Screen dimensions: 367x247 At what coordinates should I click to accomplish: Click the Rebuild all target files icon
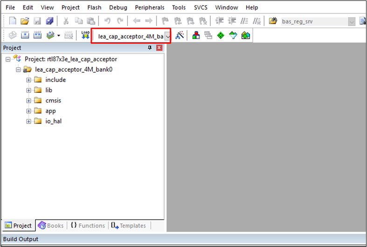click(37, 35)
